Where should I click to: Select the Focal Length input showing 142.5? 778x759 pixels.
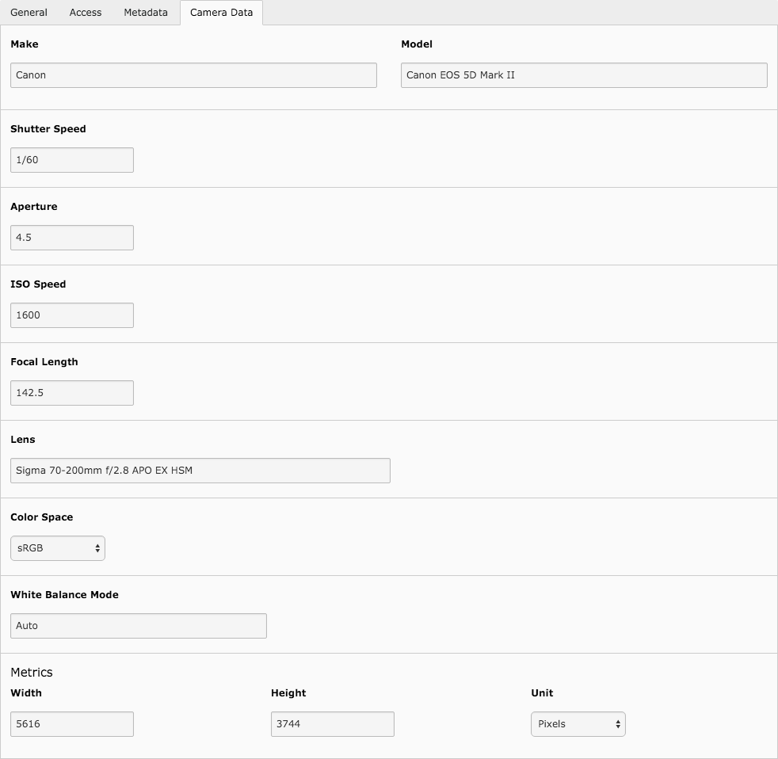tap(71, 392)
